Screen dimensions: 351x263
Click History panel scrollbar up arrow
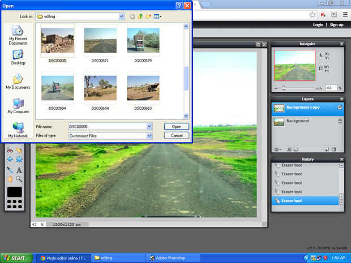coord(341,166)
